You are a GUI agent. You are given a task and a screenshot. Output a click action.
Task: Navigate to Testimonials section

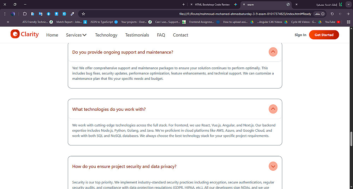click(137, 35)
